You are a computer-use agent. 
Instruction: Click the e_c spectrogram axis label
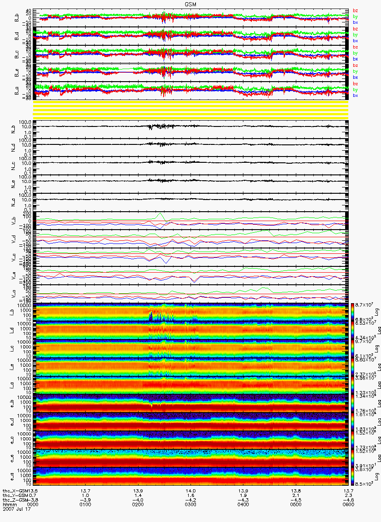point(12,441)
